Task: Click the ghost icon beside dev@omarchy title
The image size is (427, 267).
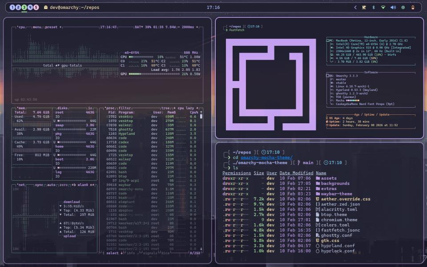Action: (45, 8)
